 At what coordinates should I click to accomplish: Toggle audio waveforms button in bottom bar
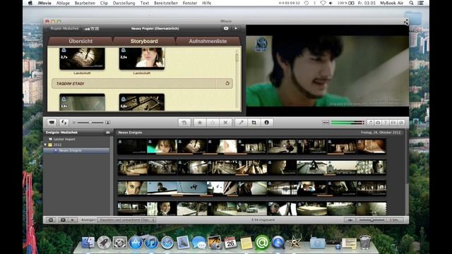[x=350, y=219]
